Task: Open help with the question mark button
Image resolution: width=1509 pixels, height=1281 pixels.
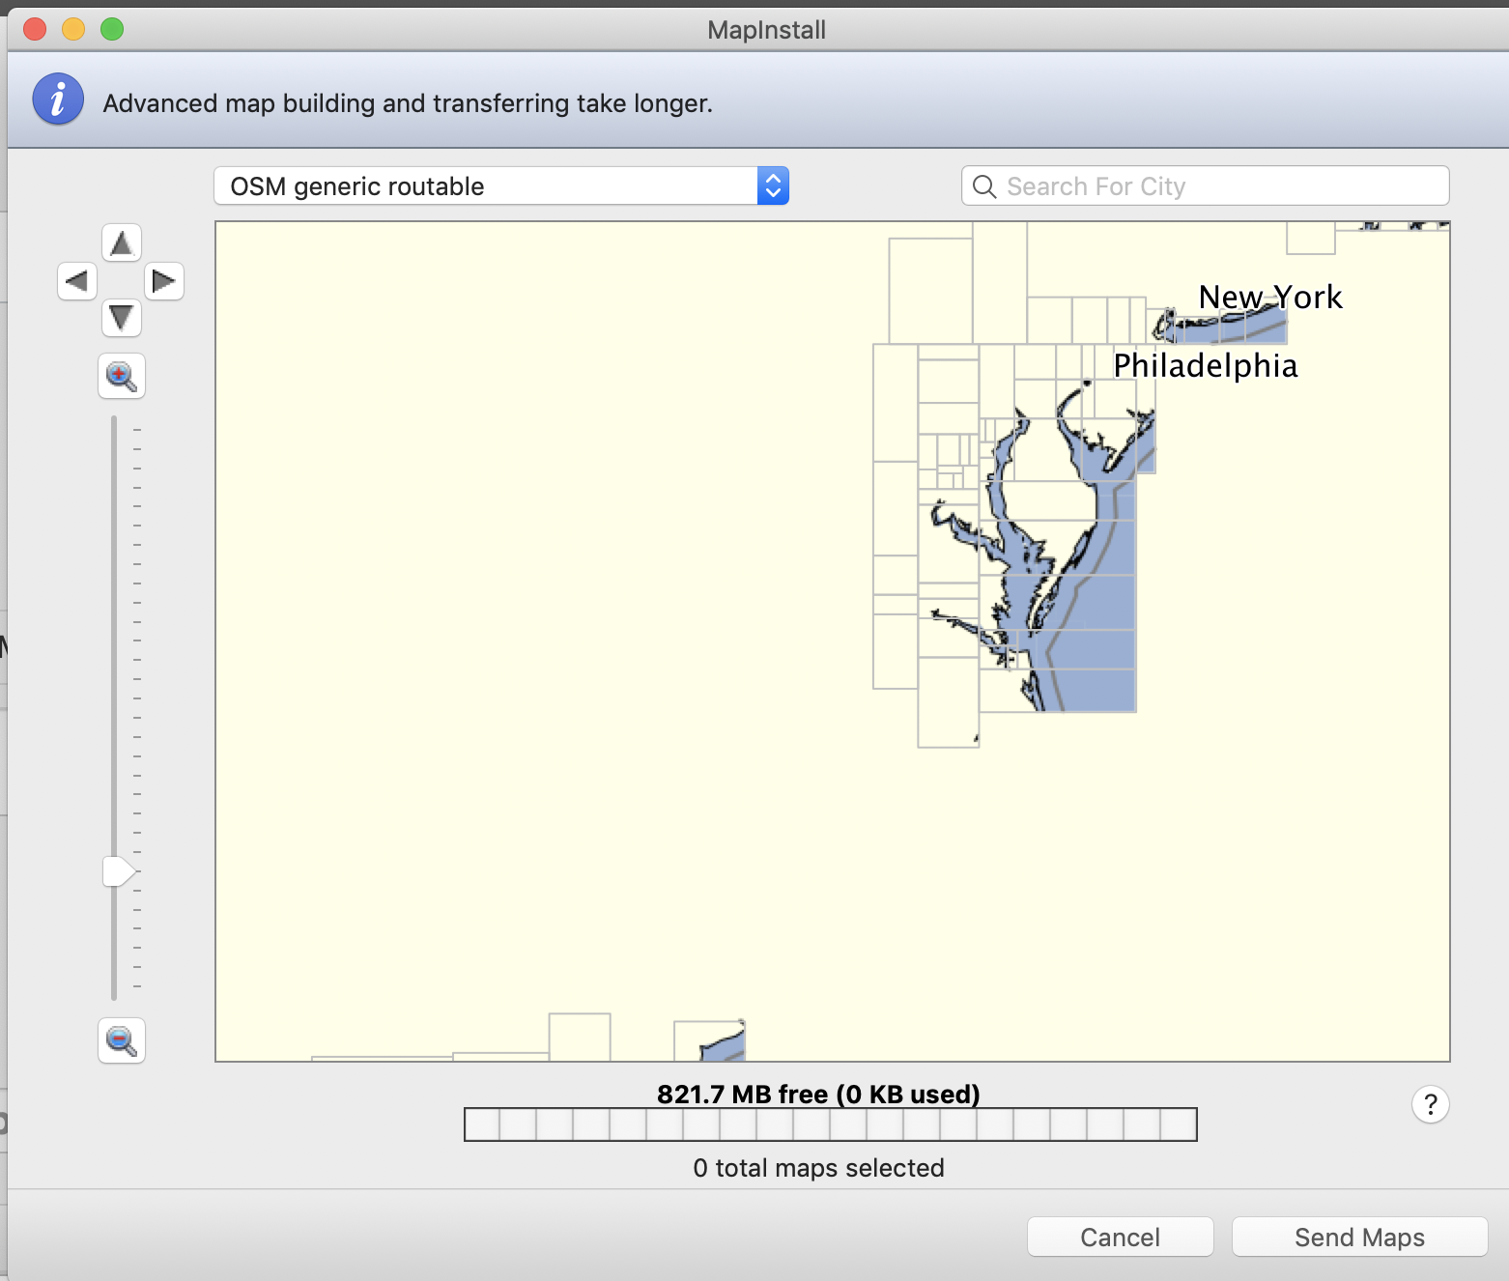Action: click(1431, 1104)
